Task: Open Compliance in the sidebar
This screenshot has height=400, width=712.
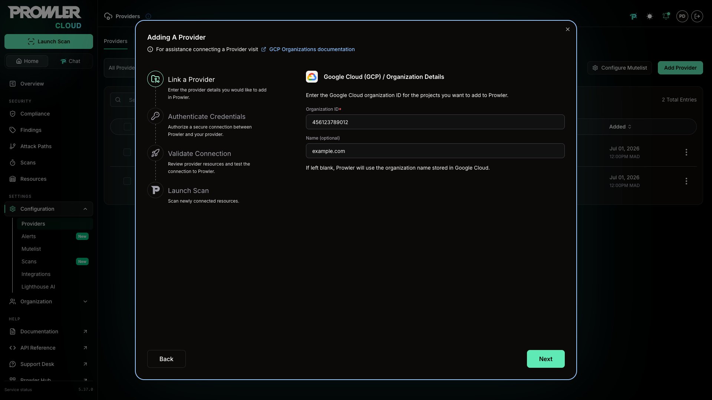Action: (49, 114)
